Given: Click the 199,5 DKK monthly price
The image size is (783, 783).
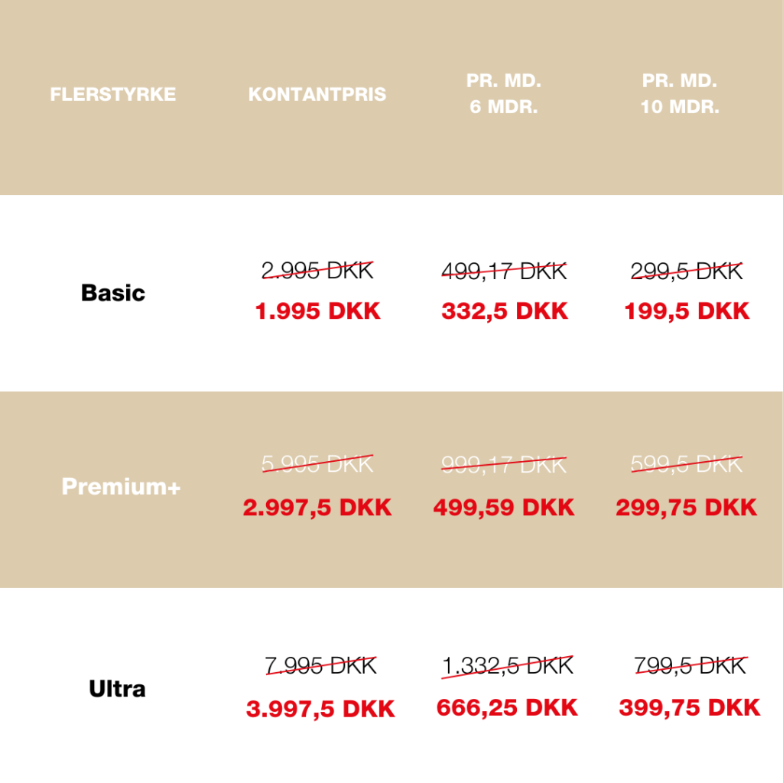Looking at the screenshot, I should click(x=687, y=312).
